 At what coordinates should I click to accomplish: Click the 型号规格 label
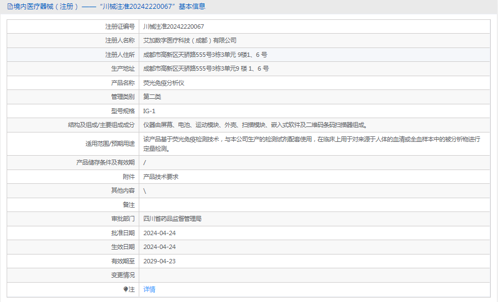coord(123,111)
